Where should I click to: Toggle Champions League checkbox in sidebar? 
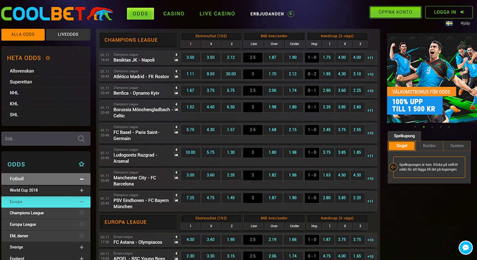pos(82,213)
